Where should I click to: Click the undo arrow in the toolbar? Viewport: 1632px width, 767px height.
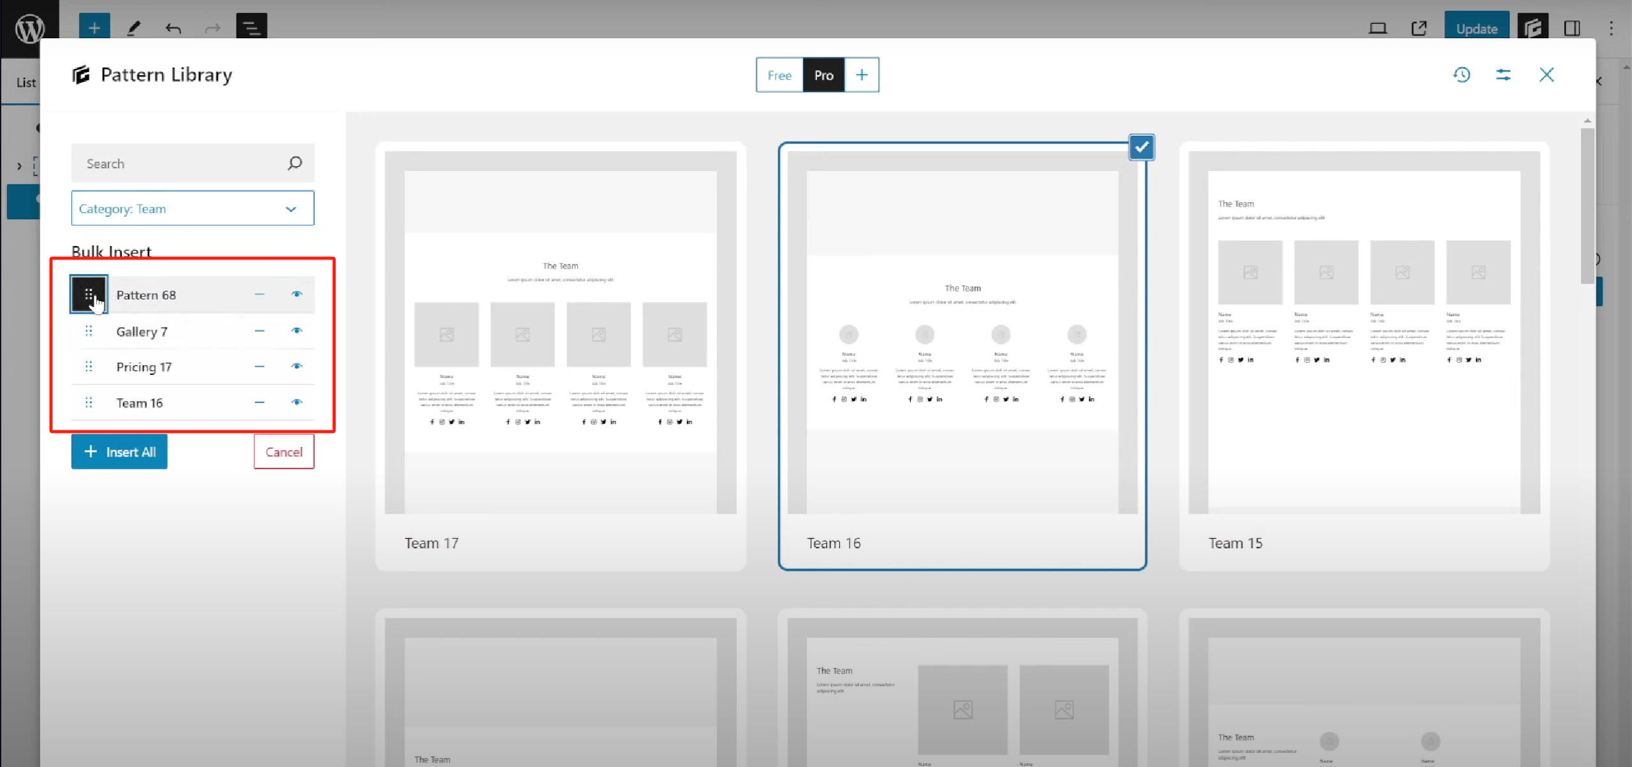pyautogui.click(x=173, y=28)
